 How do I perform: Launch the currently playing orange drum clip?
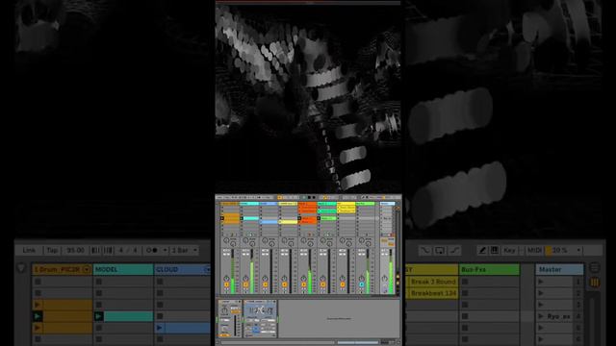[38, 316]
